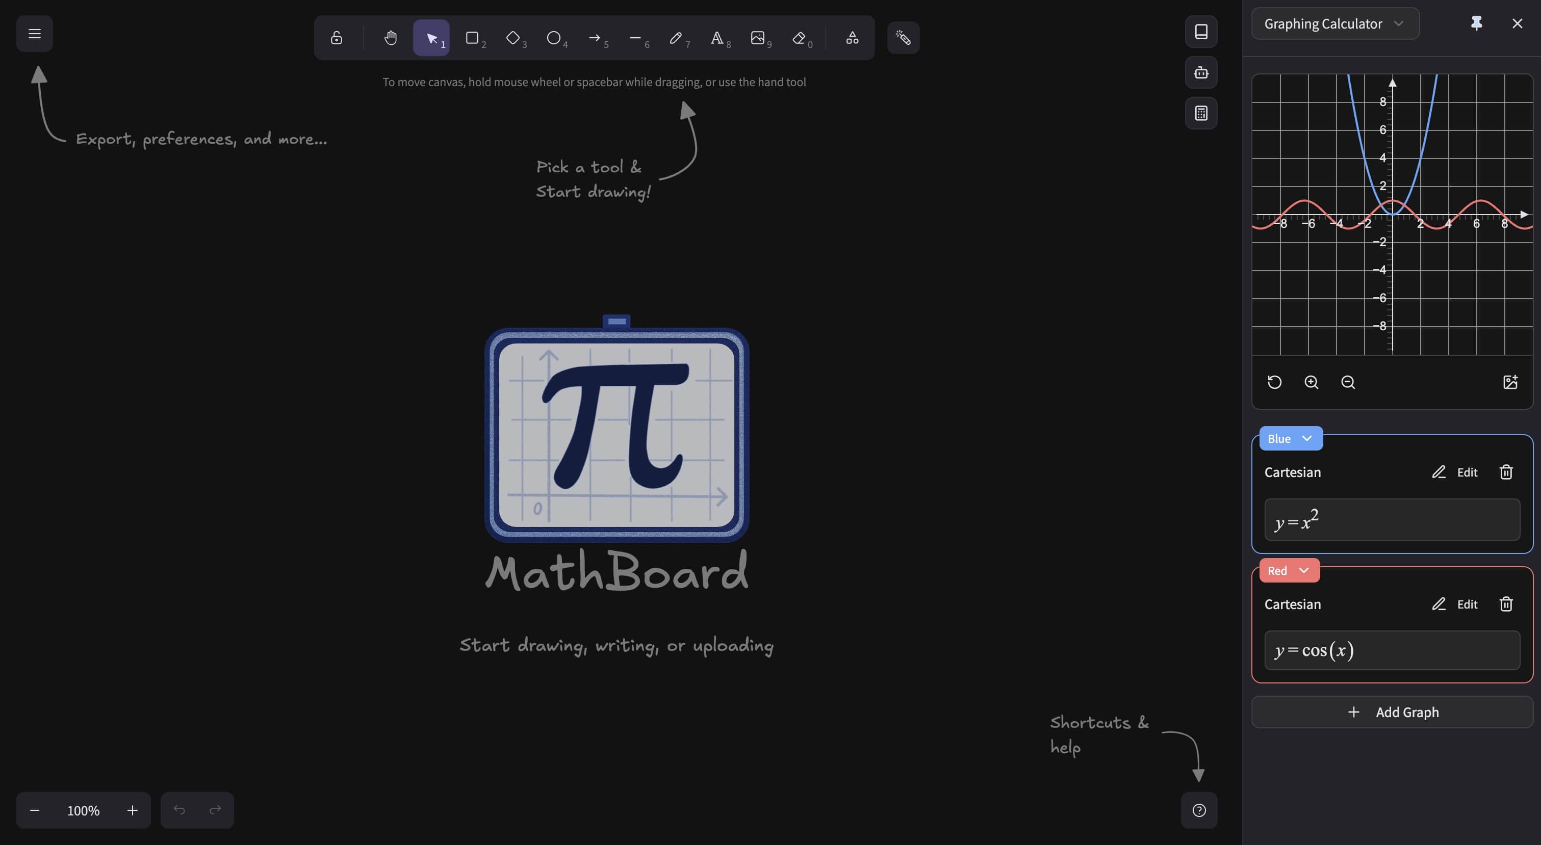Open the hamburger main menu
The image size is (1541, 845).
35,34
